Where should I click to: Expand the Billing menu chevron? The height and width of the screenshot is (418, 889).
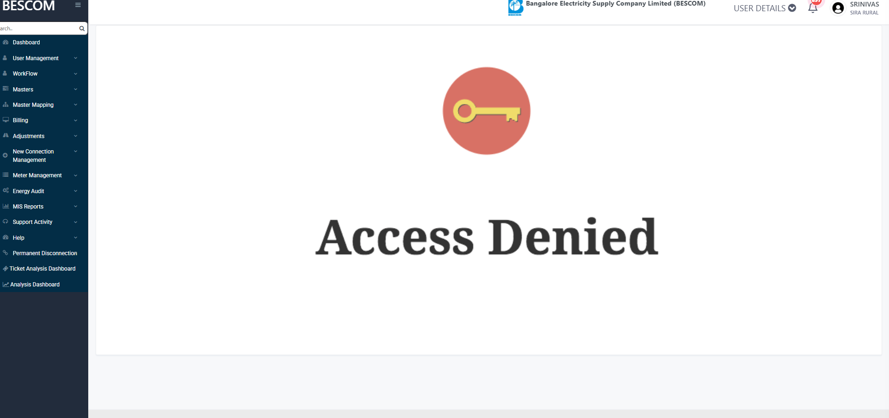[x=76, y=120]
